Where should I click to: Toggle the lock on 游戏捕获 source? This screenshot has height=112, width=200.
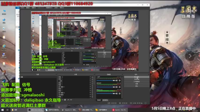[92, 95]
